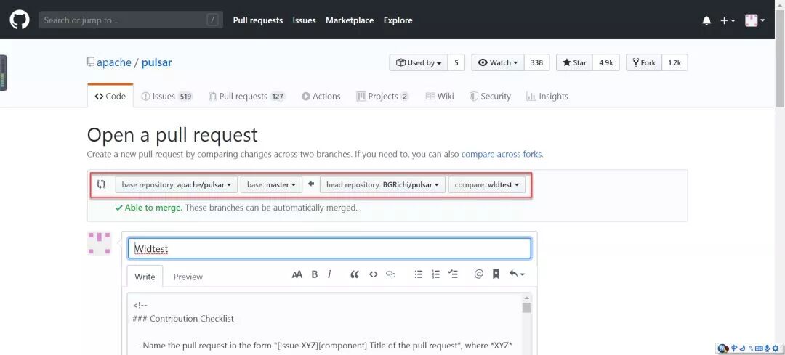This screenshot has width=785, height=355.
Task: Open the head repository BGRichi/pulsar dropdown
Action: pos(382,184)
